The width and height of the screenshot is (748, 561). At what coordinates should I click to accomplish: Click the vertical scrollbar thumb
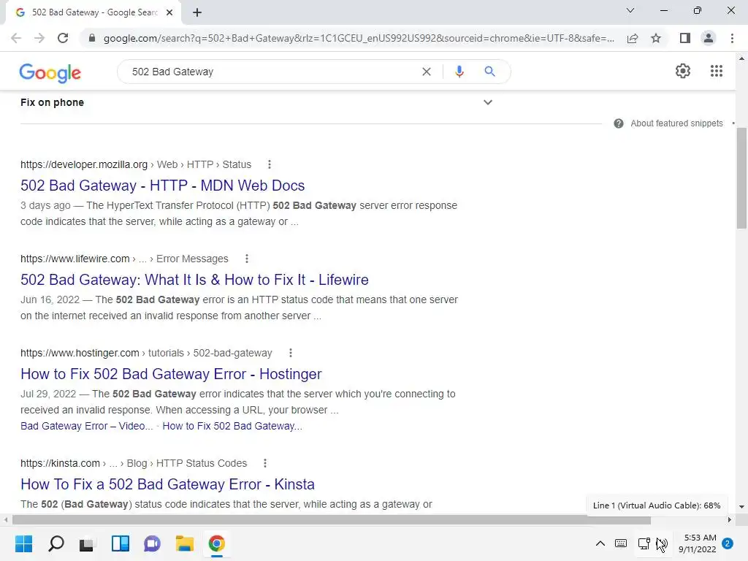pyautogui.click(x=742, y=179)
